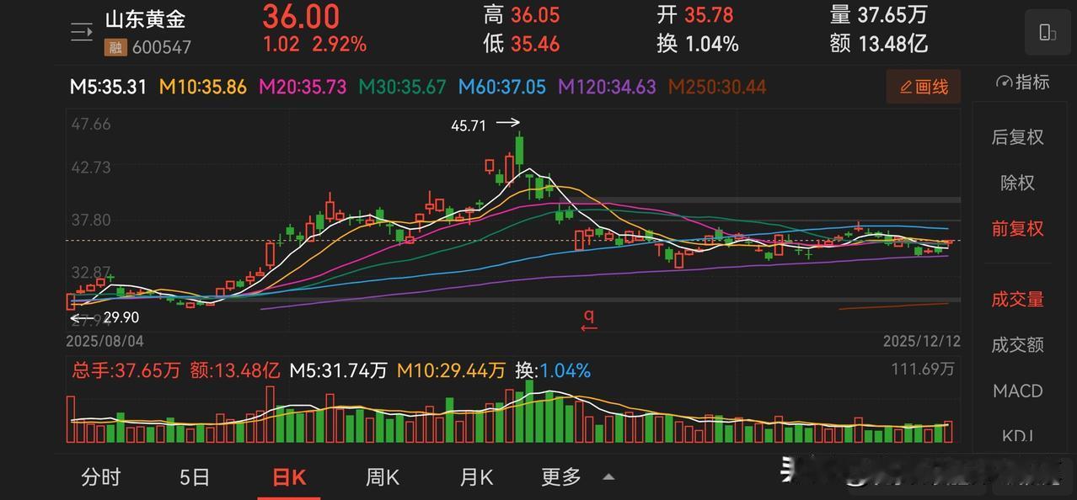Expand the 更多 period options

561,477
